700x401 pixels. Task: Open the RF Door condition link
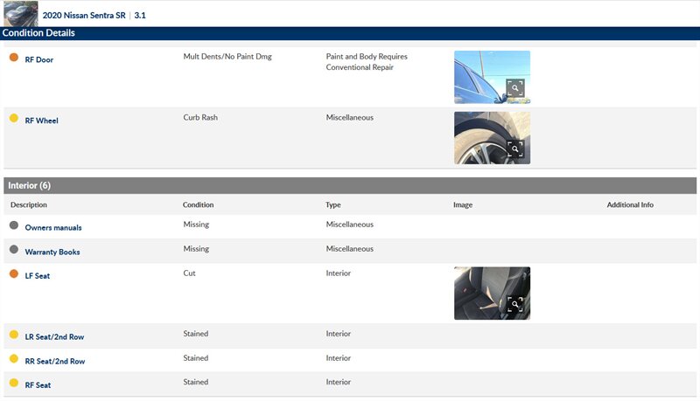[39, 59]
